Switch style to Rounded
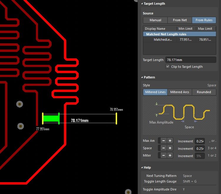 click(204, 92)
